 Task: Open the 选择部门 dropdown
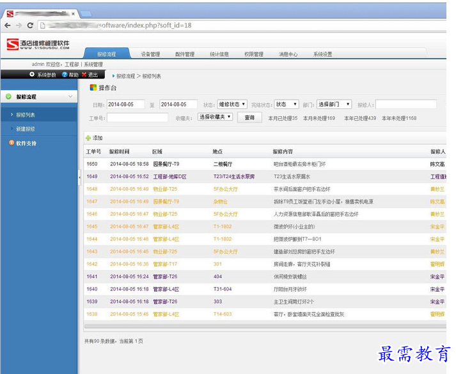(334, 104)
